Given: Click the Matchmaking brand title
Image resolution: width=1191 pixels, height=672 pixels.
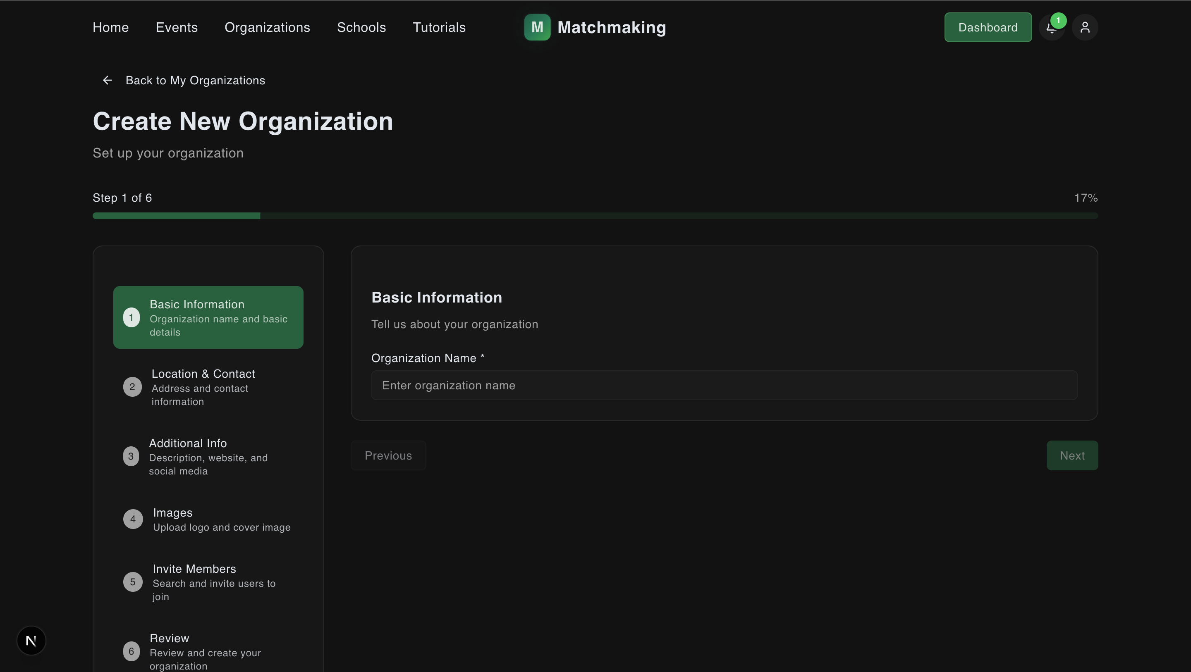Looking at the screenshot, I should pyautogui.click(x=612, y=27).
